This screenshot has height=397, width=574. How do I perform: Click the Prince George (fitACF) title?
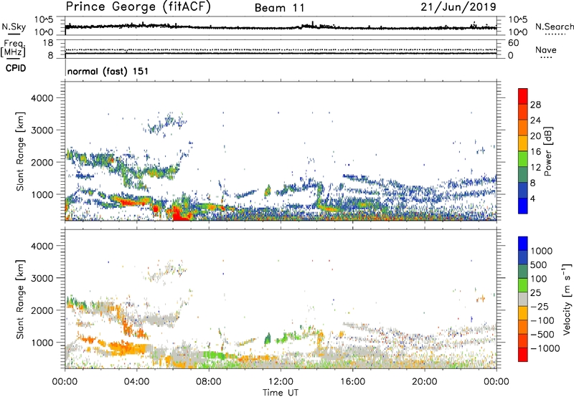(x=138, y=7)
